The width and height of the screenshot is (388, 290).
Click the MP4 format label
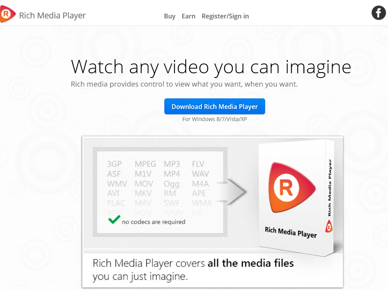point(172,174)
